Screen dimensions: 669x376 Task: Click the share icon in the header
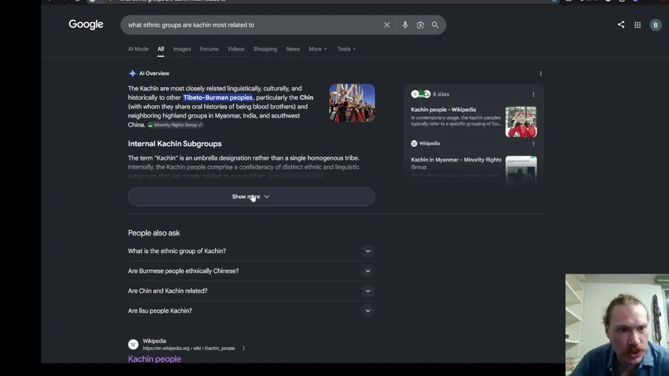pos(621,25)
